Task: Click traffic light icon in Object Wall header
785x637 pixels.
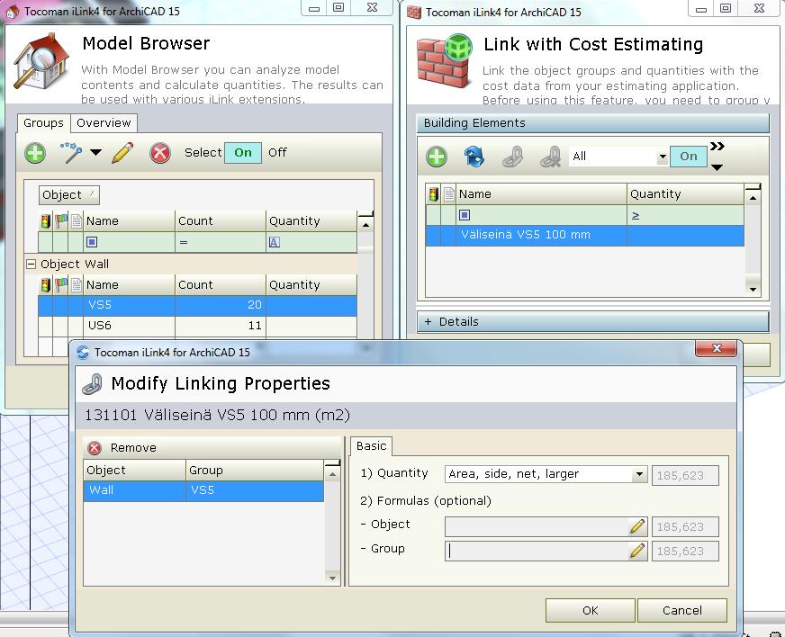Action: pos(46,285)
